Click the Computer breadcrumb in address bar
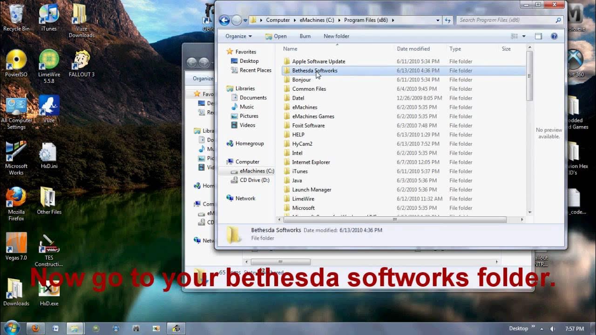Image resolution: width=596 pixels, height=335 pixels. tap(278, 20)
